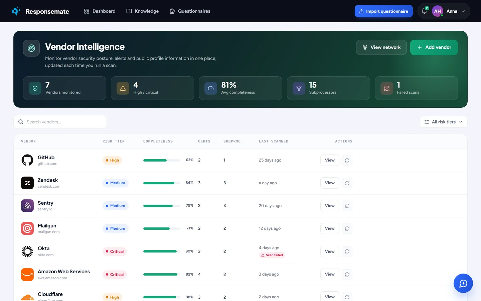Open the floating chat assistant button
Screen dimensions: 481x301
pos(463,283)
